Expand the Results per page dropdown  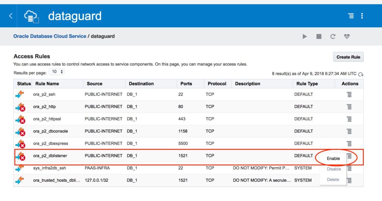click(57, 72)
